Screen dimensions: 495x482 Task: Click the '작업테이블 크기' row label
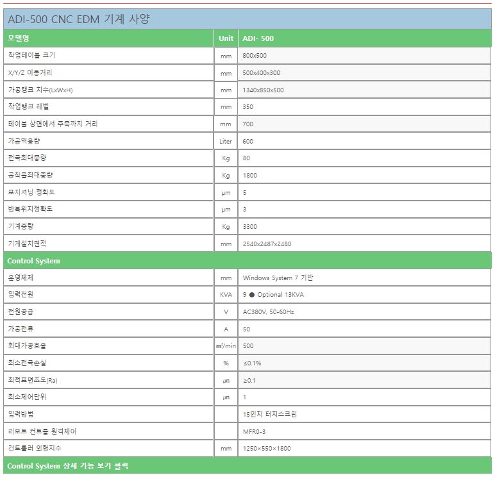point(31,56)
